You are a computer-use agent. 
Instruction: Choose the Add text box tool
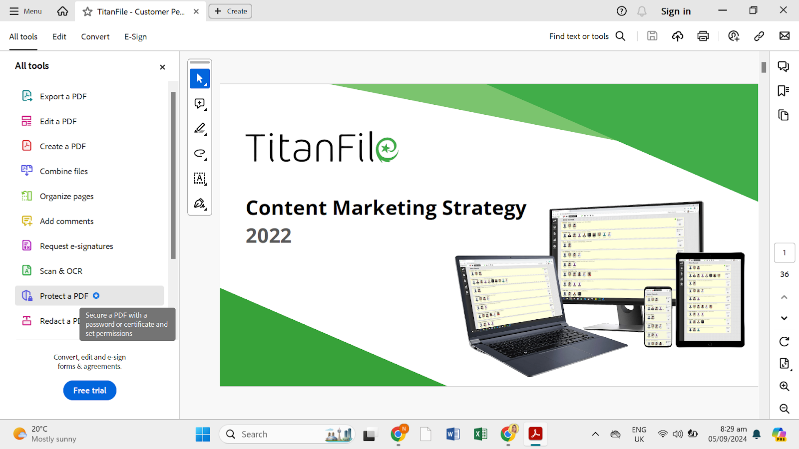tap(200, 178)
